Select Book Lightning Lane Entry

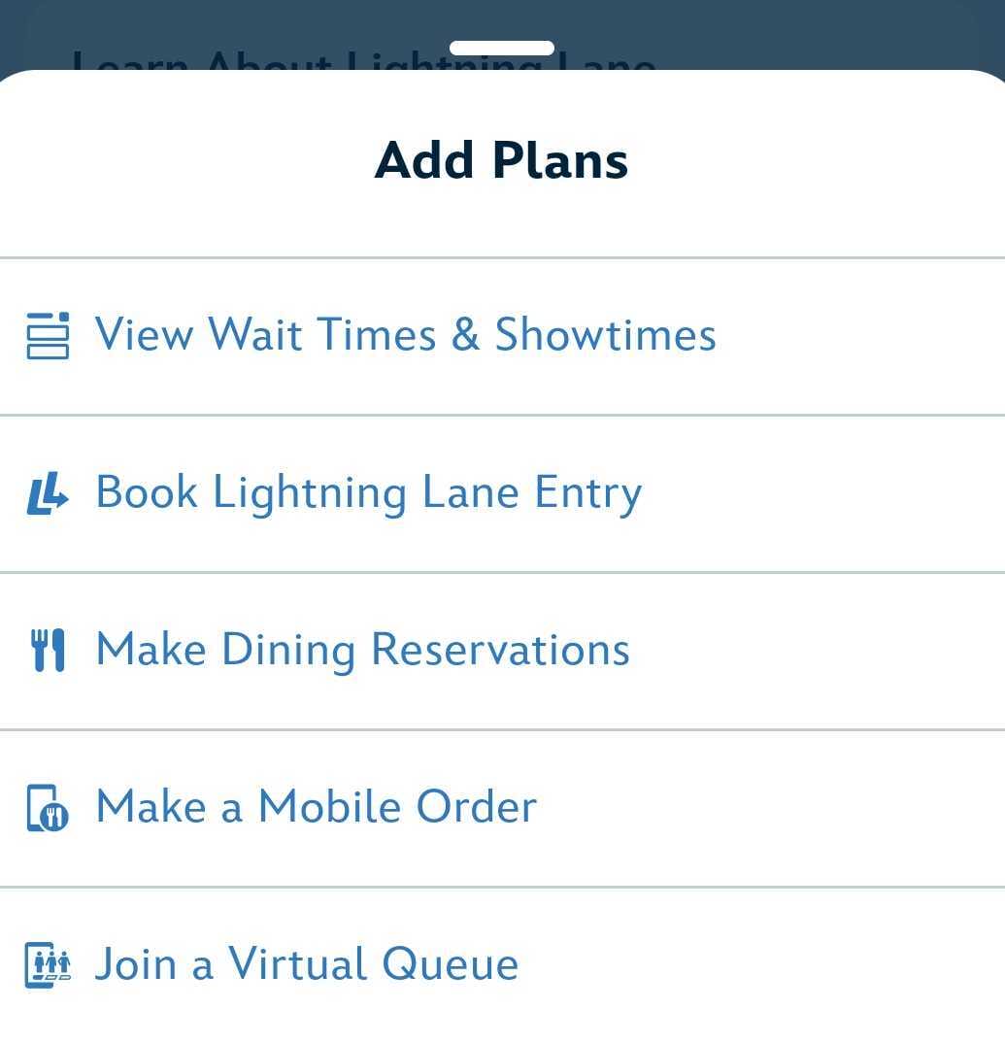click(x=368, y=492)
